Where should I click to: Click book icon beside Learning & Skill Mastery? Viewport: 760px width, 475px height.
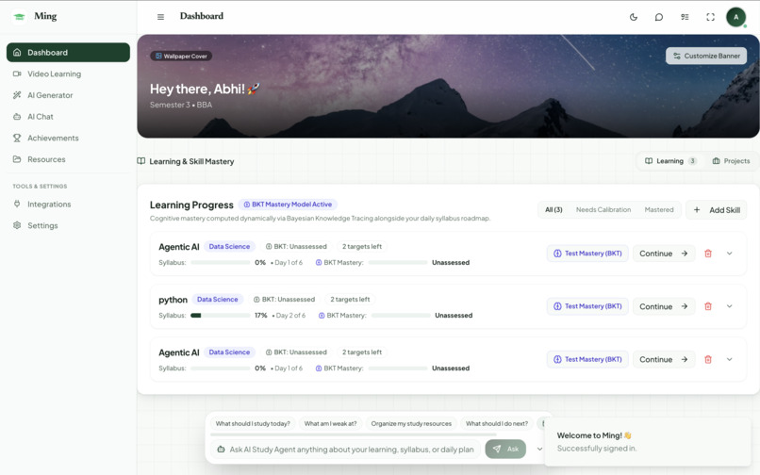tap(141, 161)
